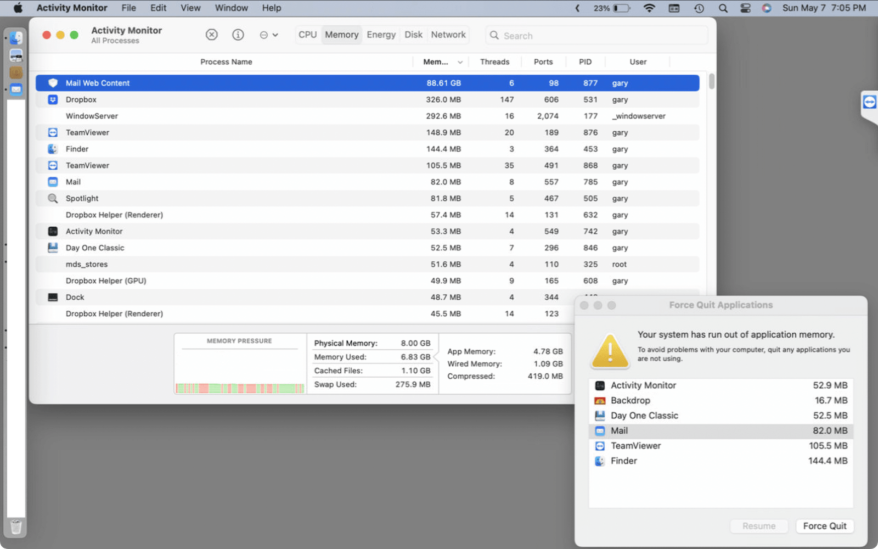Switch to the Energy tab

pos(381,35)
